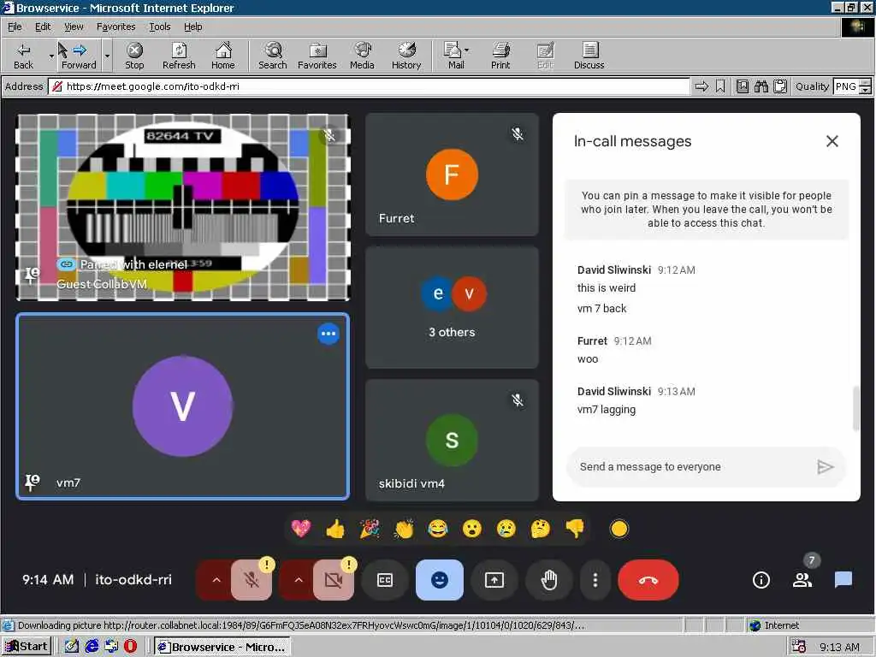Open the Search toolbar pane
Image resolution: width=876 pixels, height=657 pixels.
[273, 56]
